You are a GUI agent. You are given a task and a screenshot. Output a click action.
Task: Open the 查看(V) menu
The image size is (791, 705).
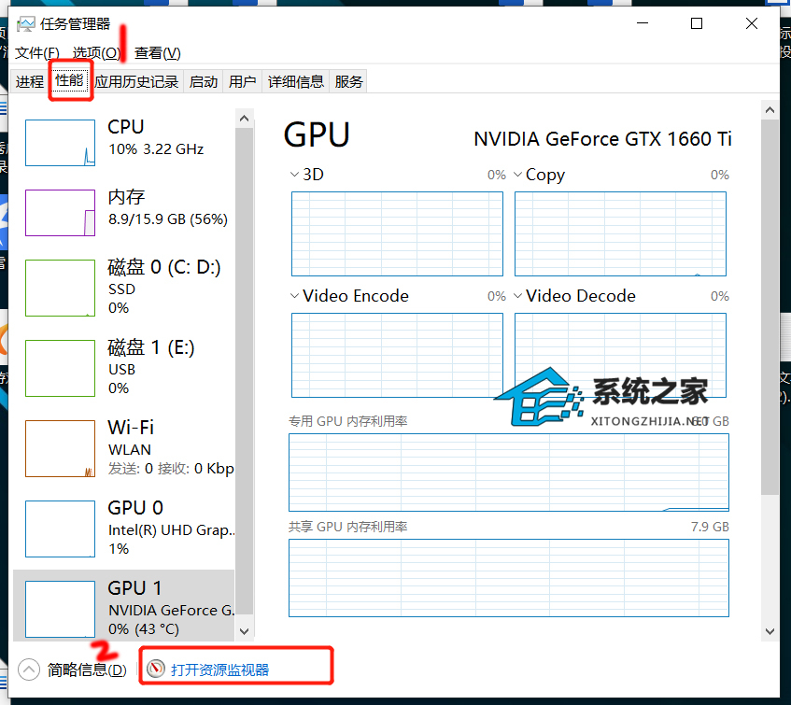coord(158,53)
